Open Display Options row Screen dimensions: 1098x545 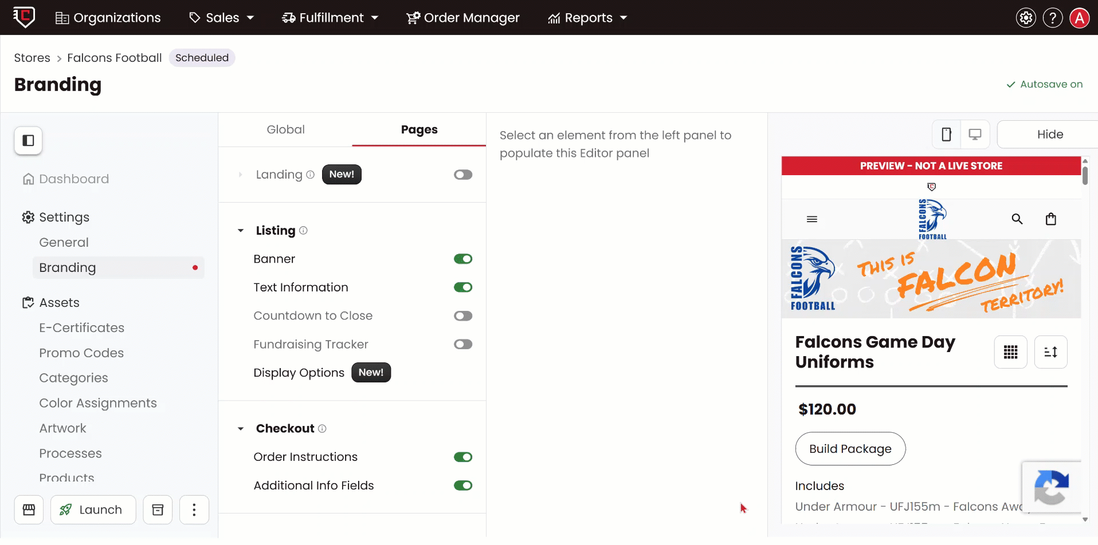299,373
